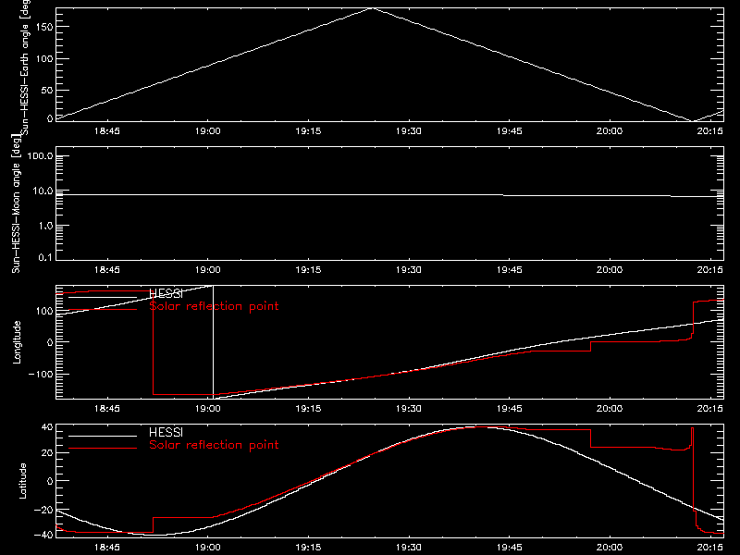Click the -20 tick label on Latitude axis

[43, 510]
